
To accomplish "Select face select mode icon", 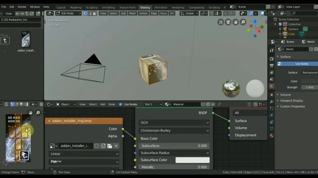I will click(x=94, y=13).
